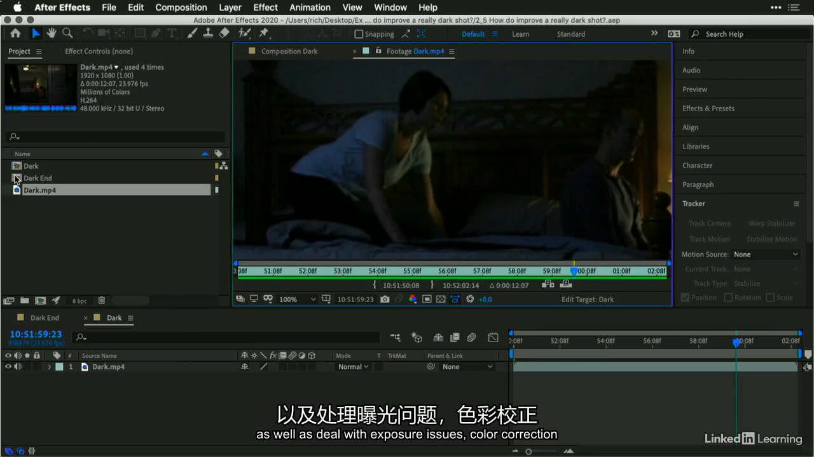814x457 pixels.
Task: Toggle the Scale checkbox in Tracker
Action: [770, 297]
